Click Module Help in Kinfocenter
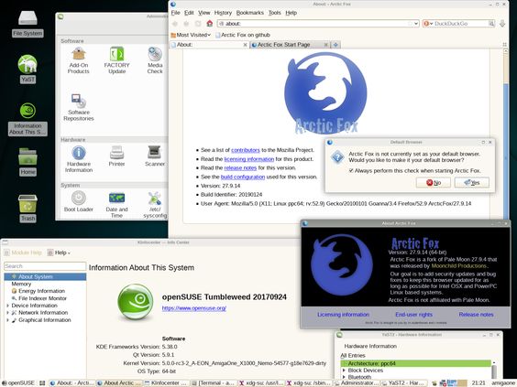 tap(23, 253)
